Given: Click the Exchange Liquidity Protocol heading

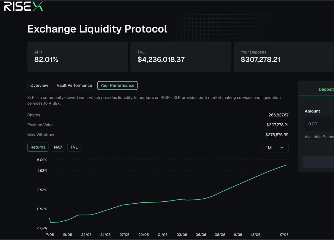Looking at the screenshot, I should pyautogui.click(x=97, y=29).
